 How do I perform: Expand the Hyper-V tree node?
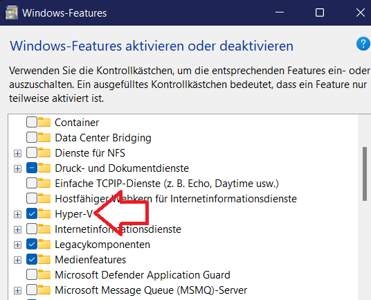17,214
